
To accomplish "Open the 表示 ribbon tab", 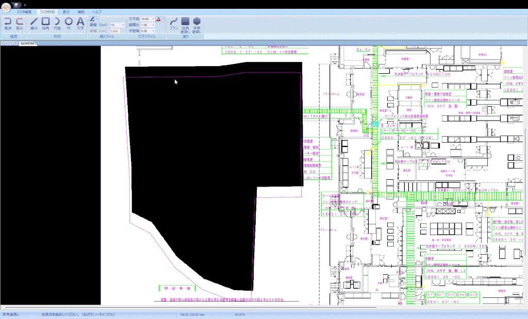I will click(x=66, y=12).
